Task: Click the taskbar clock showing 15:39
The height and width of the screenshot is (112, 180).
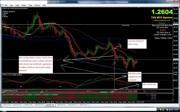Action: 176,110
